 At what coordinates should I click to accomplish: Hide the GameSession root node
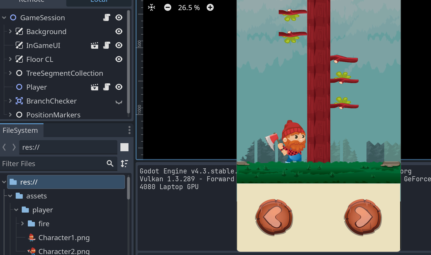[x=119, y=17]
